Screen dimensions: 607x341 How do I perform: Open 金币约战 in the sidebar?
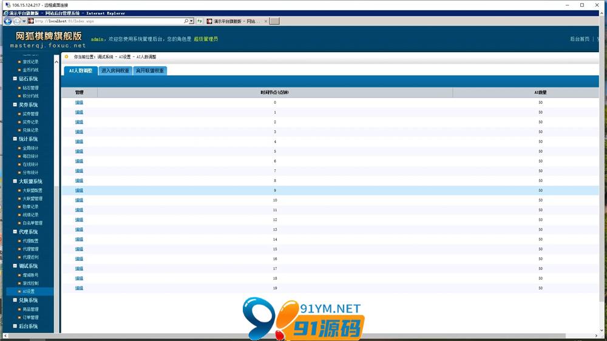tap(30, 70)
